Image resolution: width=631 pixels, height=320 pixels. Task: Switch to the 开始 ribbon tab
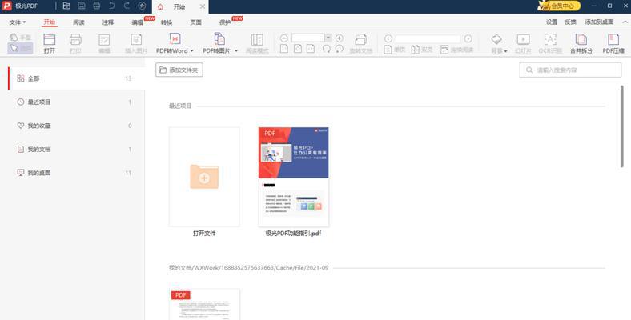[x=50, y=22]
